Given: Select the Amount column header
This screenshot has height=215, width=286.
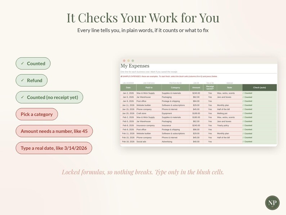Looking at the screenshot, I should coord(196,88).
